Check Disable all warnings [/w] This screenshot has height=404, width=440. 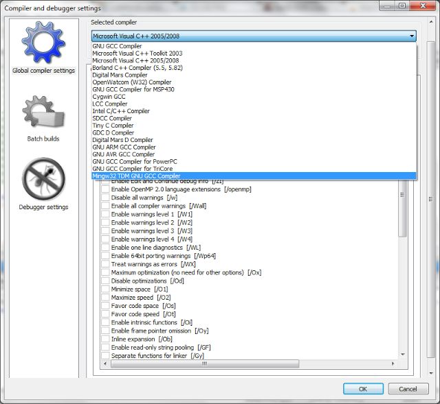coord(105,198)
